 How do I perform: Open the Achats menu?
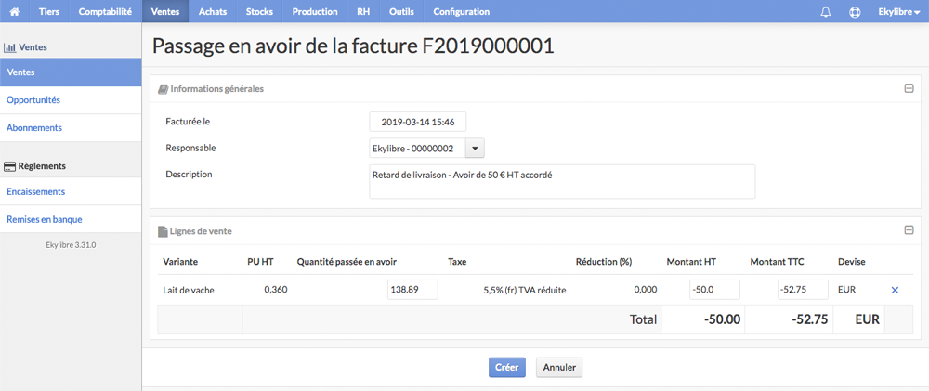213,12
